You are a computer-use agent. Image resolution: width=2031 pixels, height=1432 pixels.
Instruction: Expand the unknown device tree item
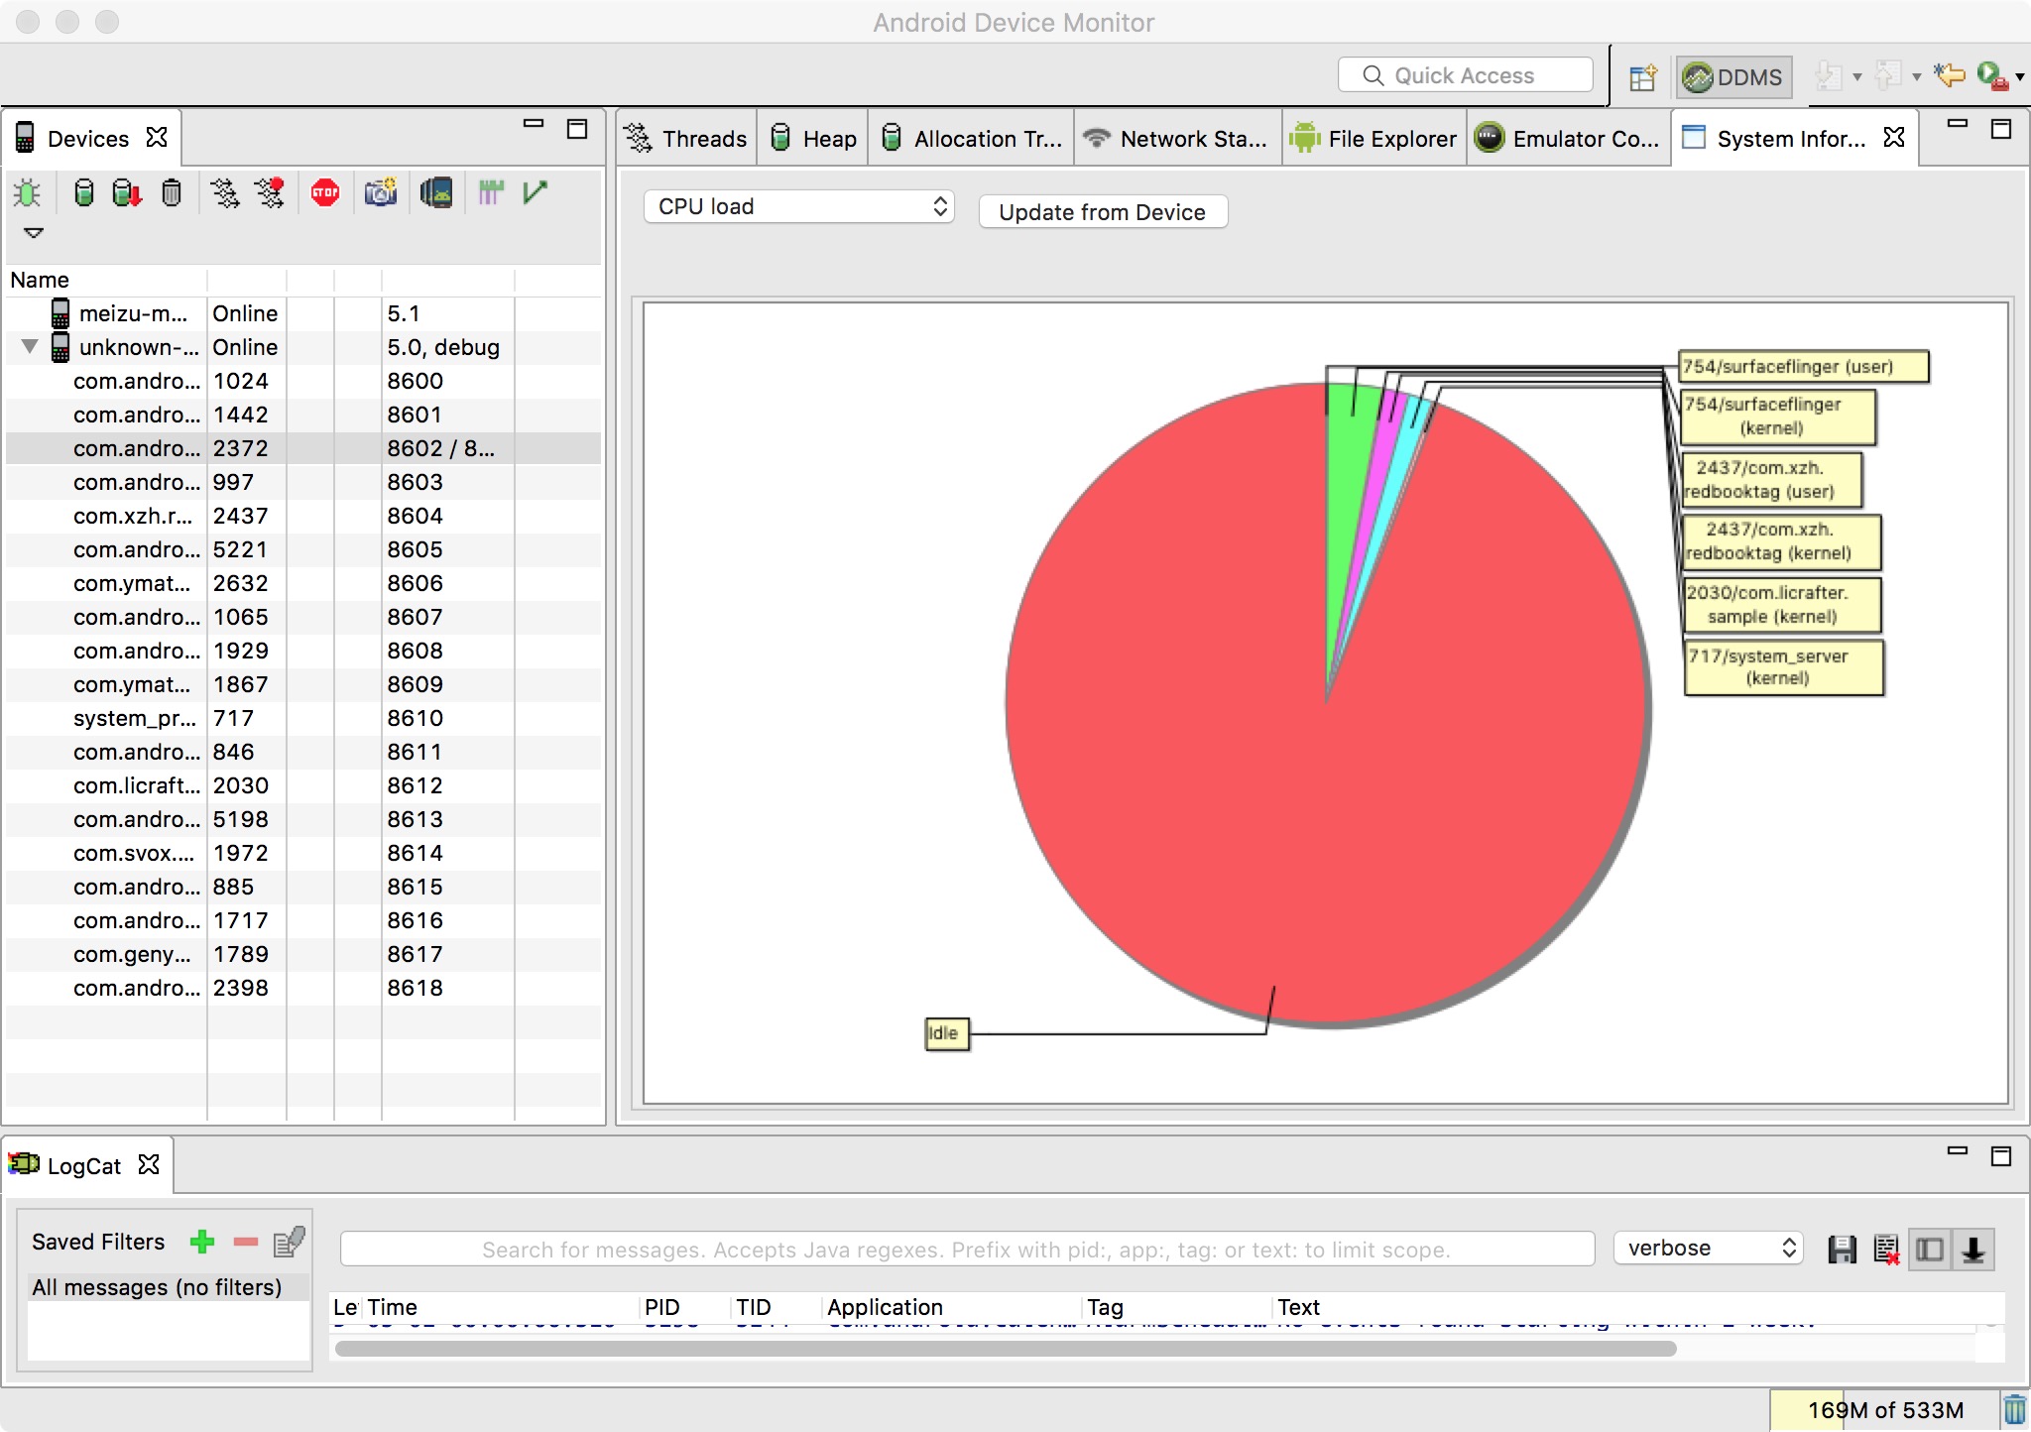tap(28, 347)
